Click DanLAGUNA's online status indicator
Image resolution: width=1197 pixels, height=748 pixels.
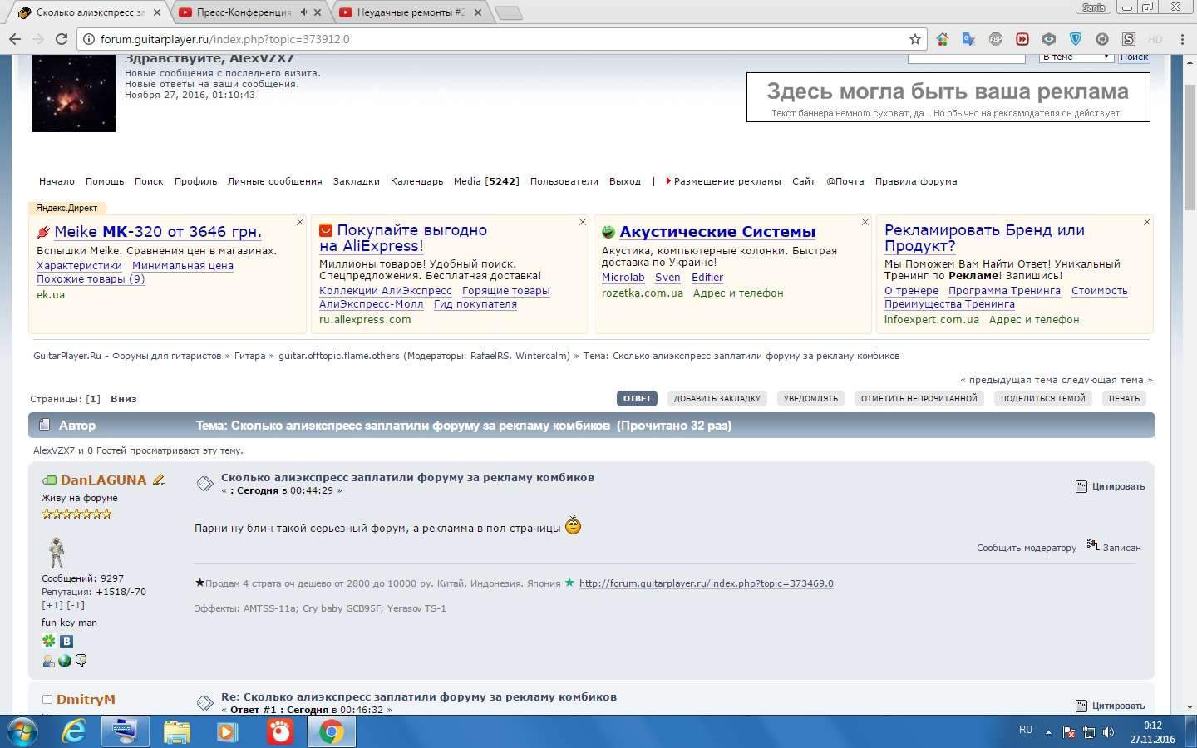coord(49,480)
